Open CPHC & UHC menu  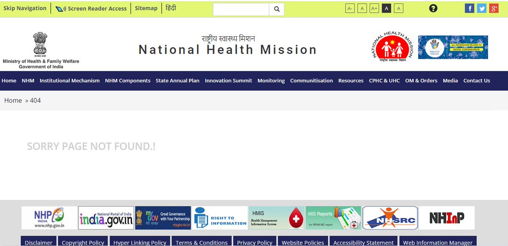tap(384, 81)
